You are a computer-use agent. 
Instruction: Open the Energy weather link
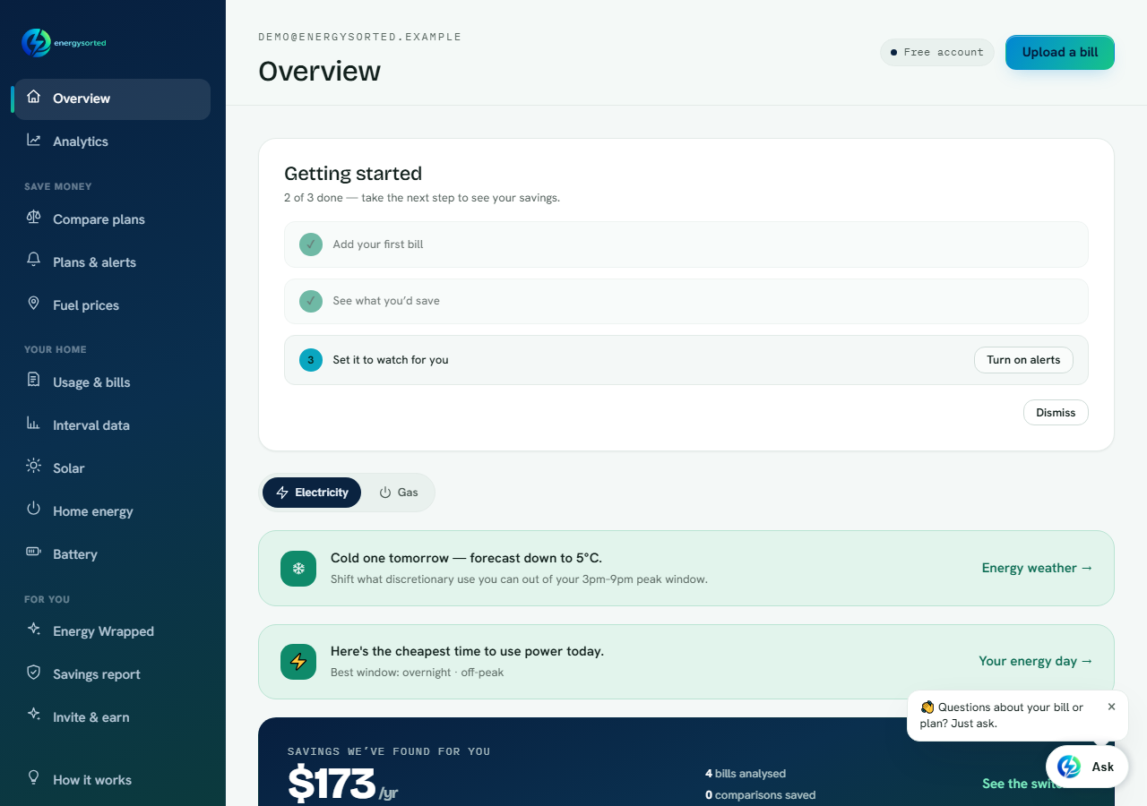tap(1038, 568)
